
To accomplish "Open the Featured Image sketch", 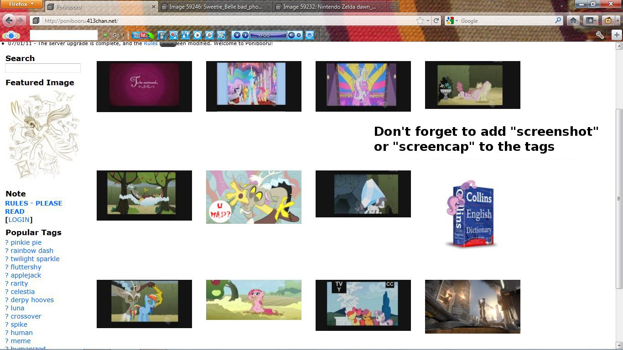I will coord(43,134).
